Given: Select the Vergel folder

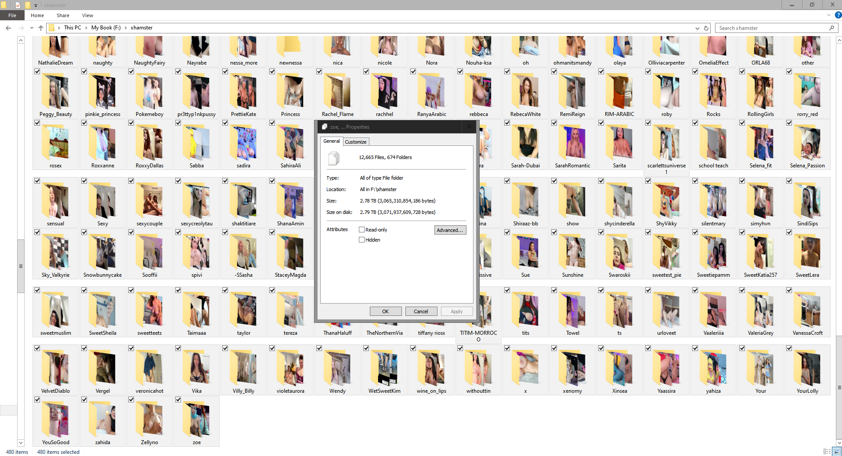Looking at the screenshot, I should point(102,370).
